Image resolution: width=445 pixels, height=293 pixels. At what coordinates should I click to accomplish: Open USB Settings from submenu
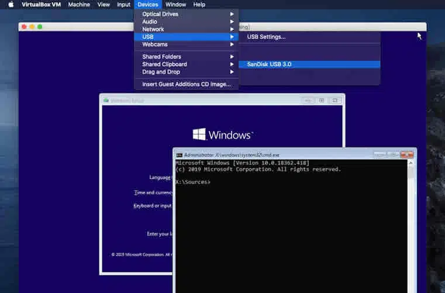point(266,37)
